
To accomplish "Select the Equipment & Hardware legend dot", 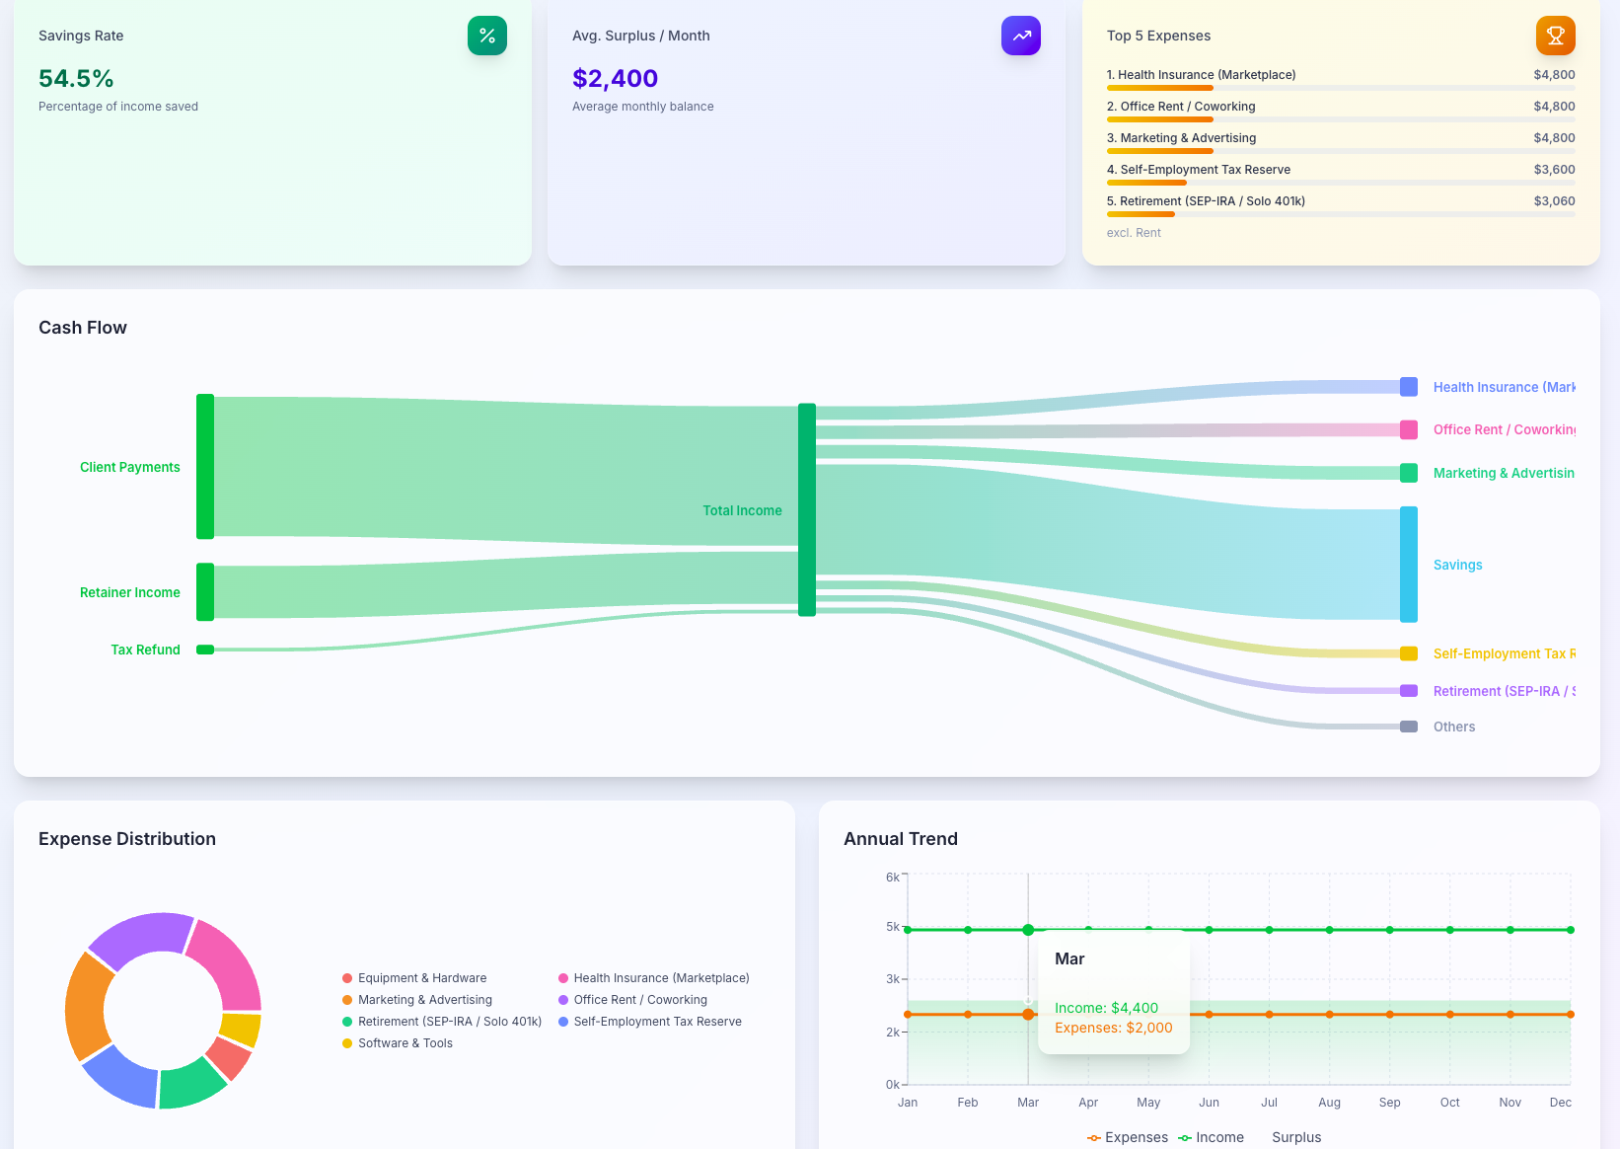I will (347, 978).
